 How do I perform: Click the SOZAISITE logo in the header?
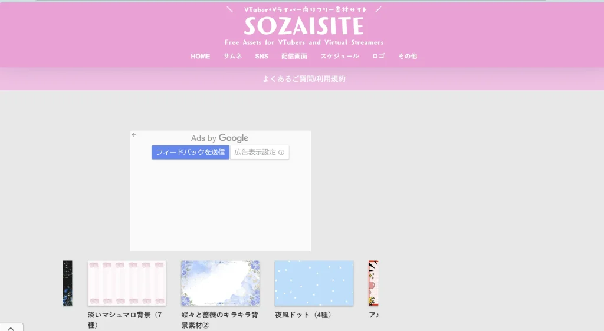304,26
